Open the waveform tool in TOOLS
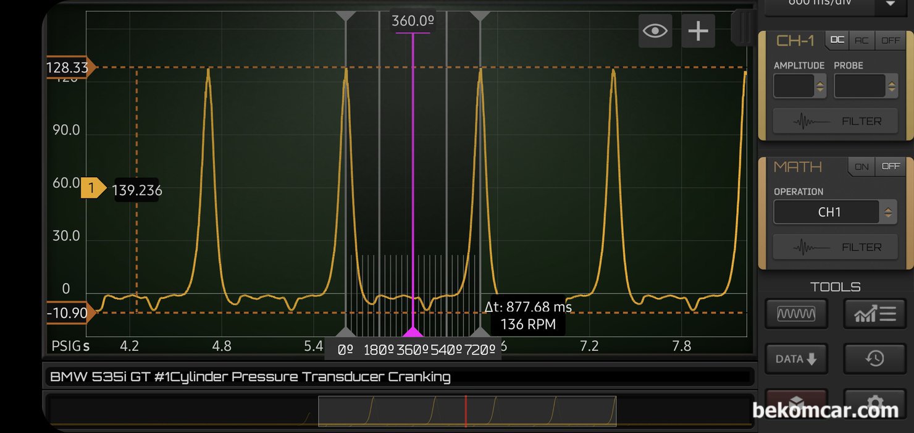 pos(796,314)
